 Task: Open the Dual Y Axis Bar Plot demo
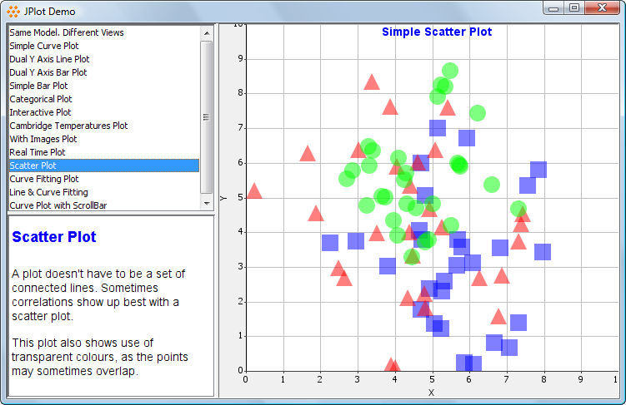pos(104,72)
